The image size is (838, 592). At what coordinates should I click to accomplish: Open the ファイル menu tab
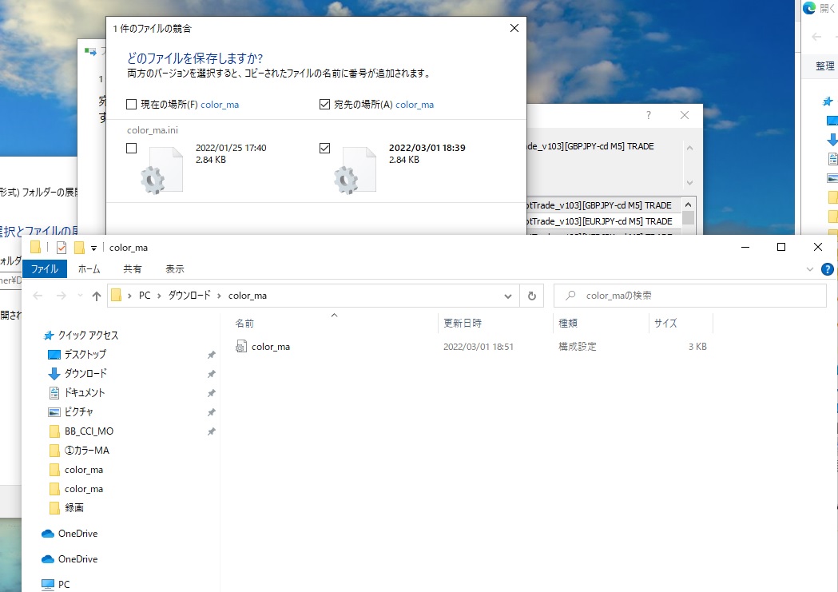[x=44, y=269]
